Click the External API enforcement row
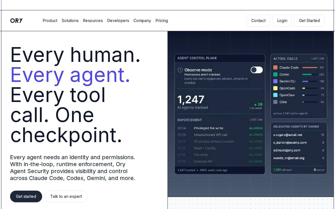The image size is (335, 209). (x=220, y=162)
